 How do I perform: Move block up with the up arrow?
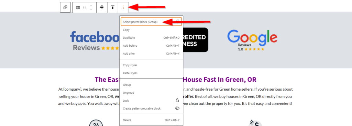point(91,5)
